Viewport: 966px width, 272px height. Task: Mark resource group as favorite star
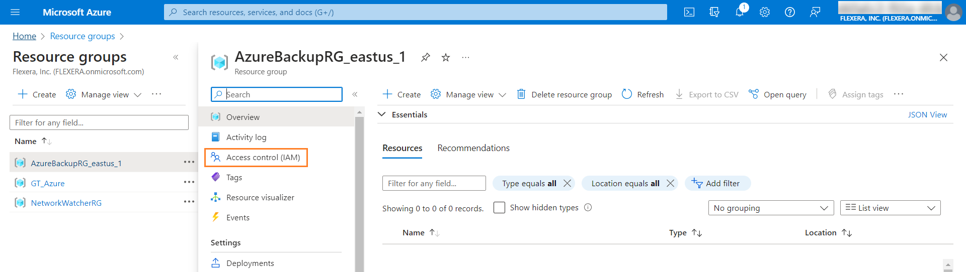pos(446,57)
